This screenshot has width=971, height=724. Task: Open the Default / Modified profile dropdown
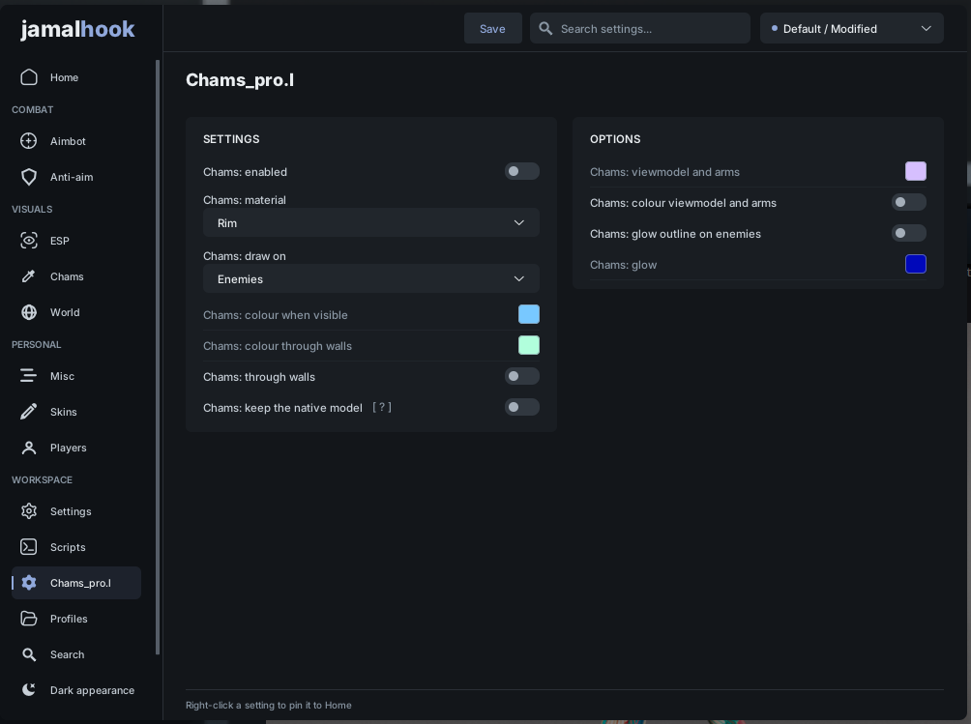[x=851, y=28]
